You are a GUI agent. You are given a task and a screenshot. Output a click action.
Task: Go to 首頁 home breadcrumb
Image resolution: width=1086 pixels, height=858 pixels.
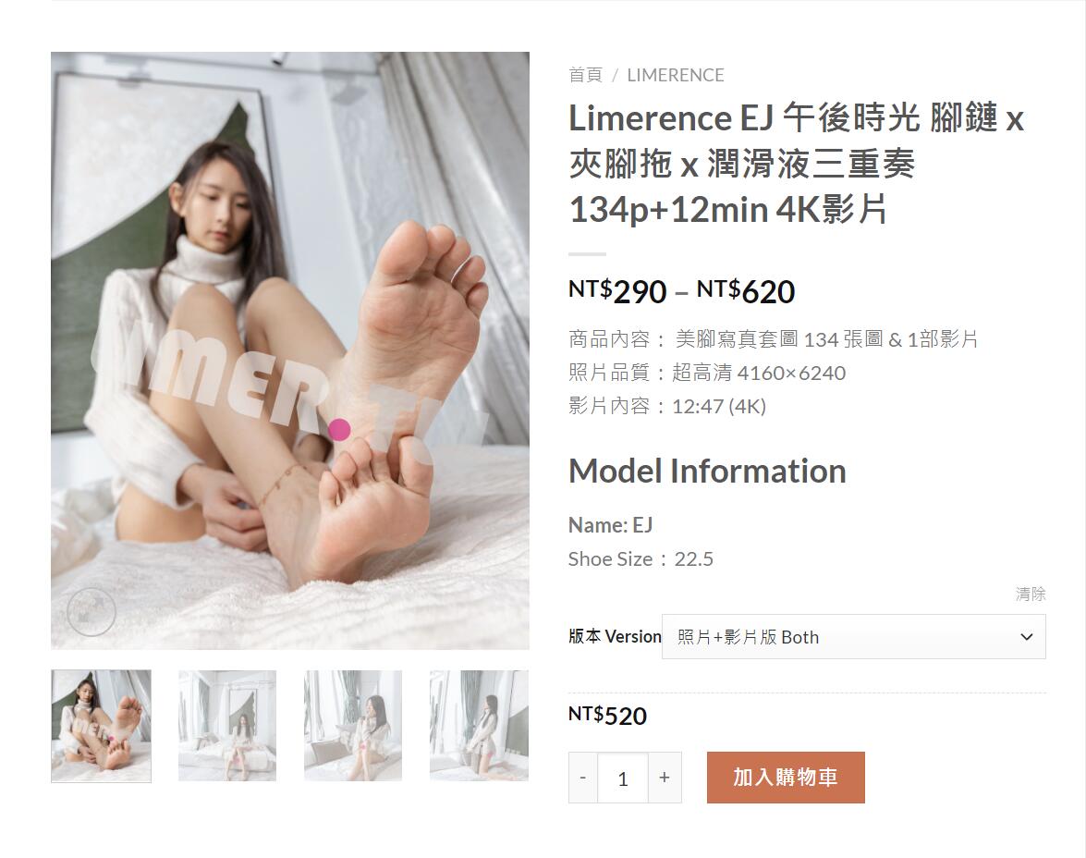585,75
